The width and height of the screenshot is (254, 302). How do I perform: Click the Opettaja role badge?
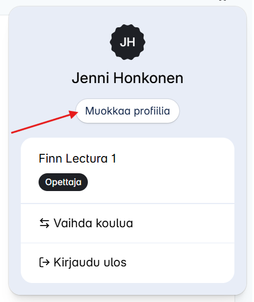click(63, 182)
